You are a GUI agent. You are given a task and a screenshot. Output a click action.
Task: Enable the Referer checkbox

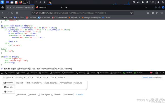[x=29, y=95]
